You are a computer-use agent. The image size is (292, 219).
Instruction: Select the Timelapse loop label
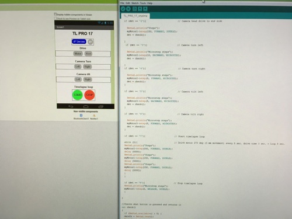pyautogui.click(x=84, y=87)
